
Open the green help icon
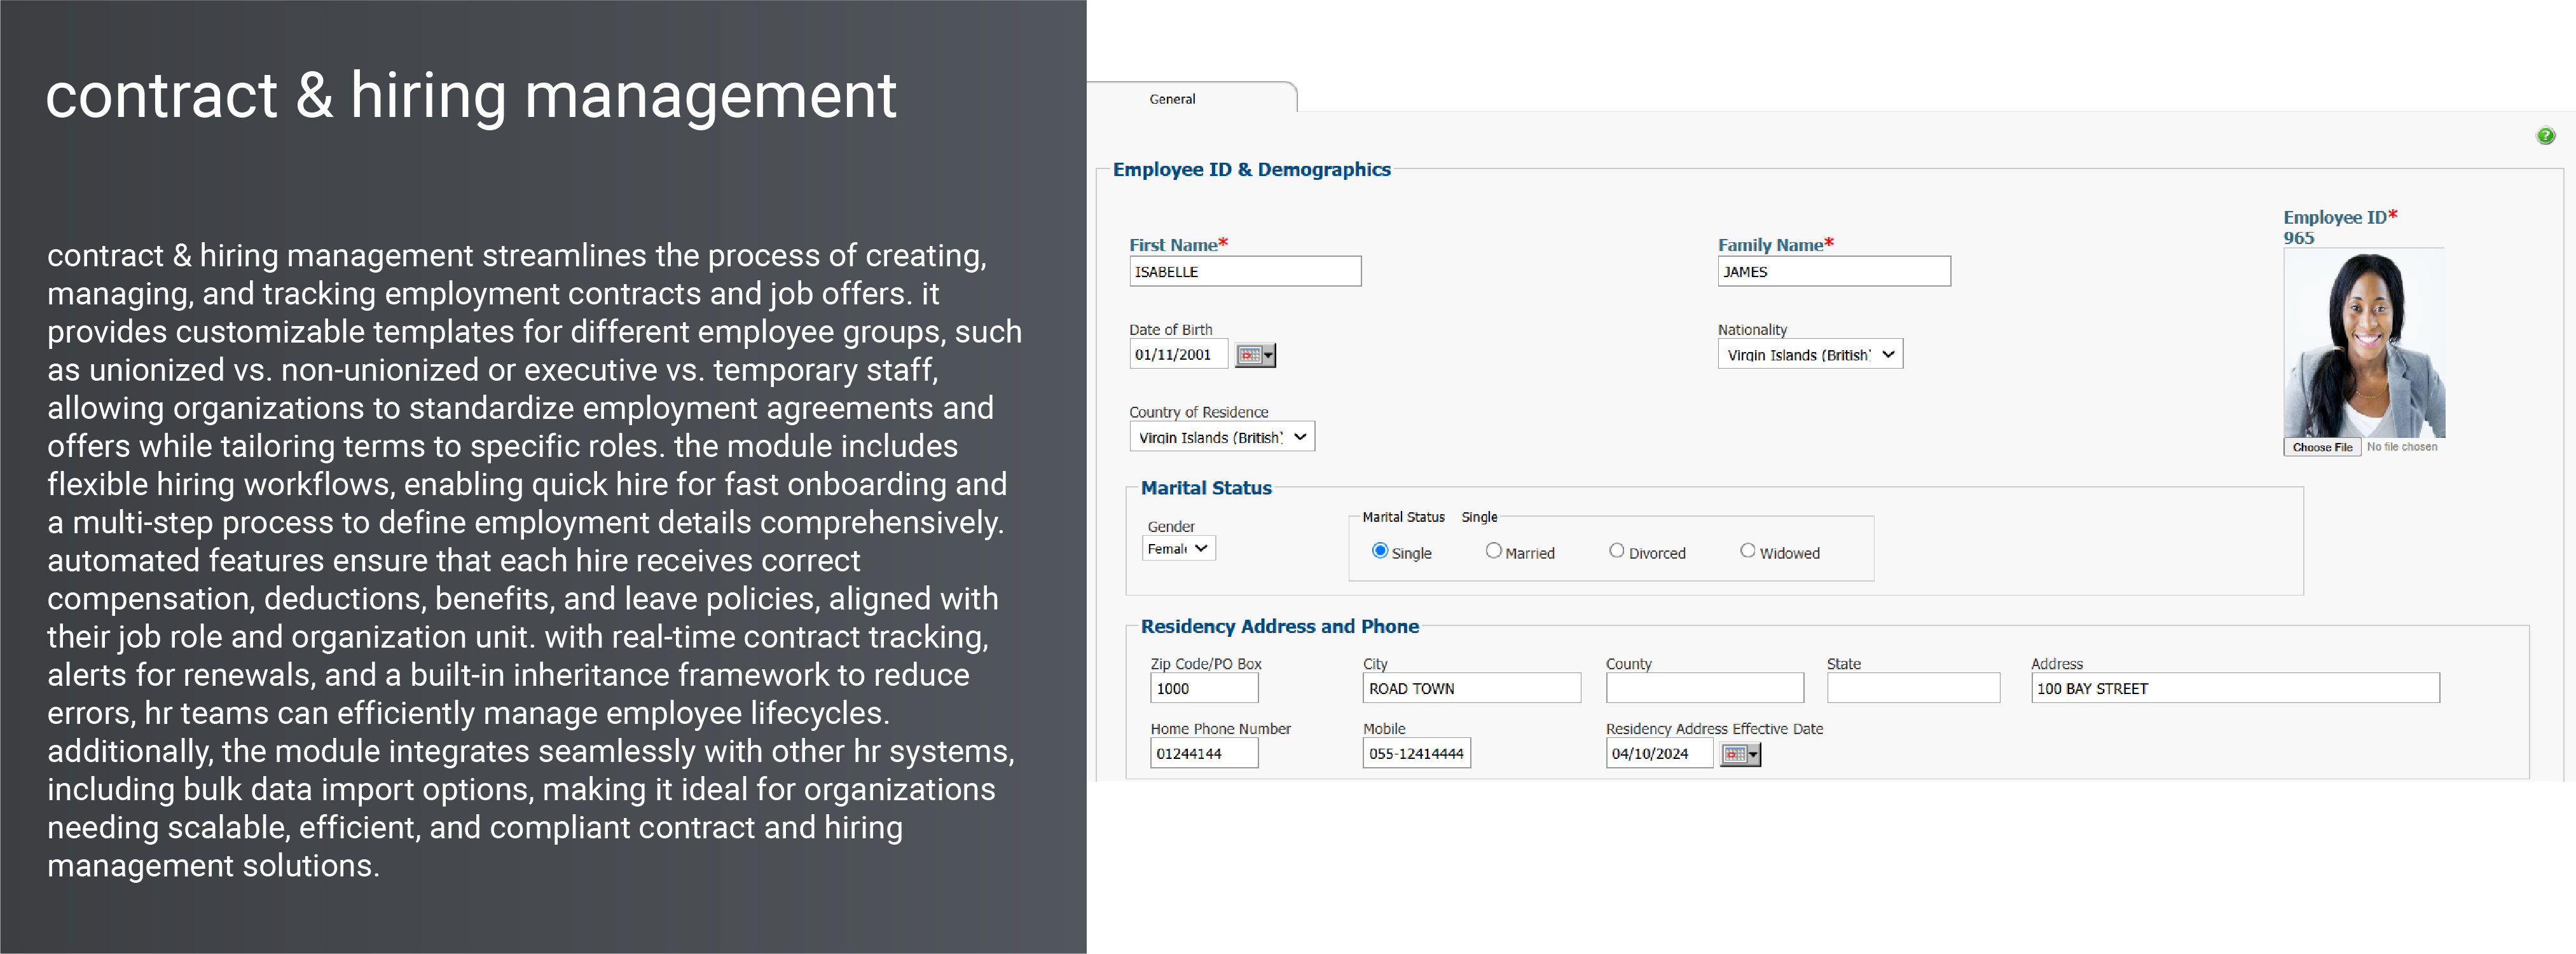point(2545,136)
